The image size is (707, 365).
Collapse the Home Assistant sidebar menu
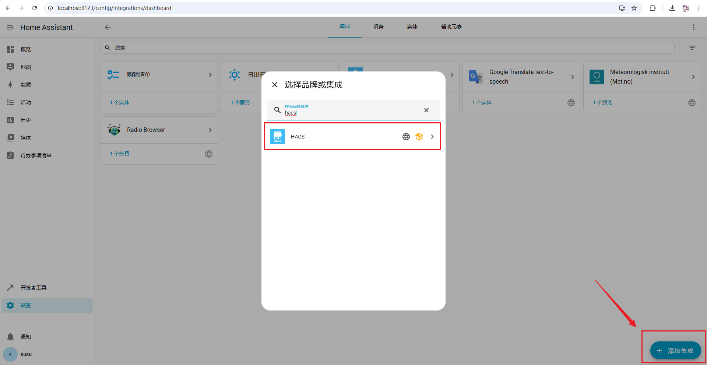[x=10, y=27]
